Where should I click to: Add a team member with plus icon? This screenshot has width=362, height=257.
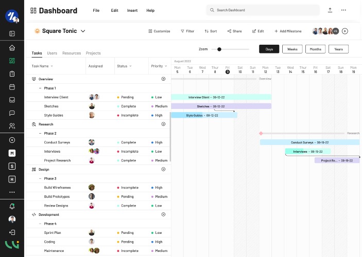[345, 31]
